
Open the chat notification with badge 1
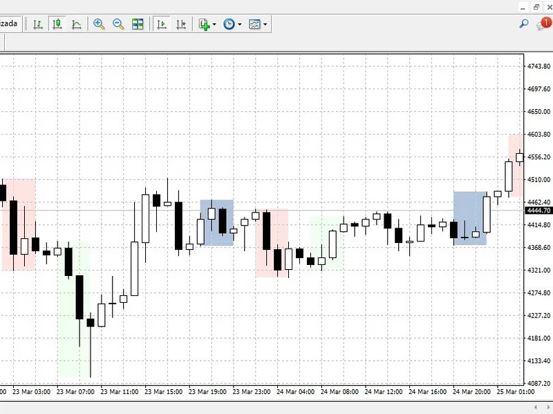[x=543, y=24]
